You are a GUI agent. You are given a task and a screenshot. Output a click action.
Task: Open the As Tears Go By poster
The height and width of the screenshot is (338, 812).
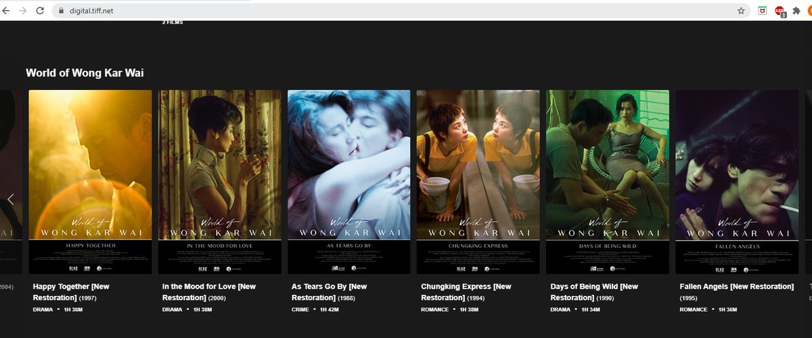tap(349, 182)
